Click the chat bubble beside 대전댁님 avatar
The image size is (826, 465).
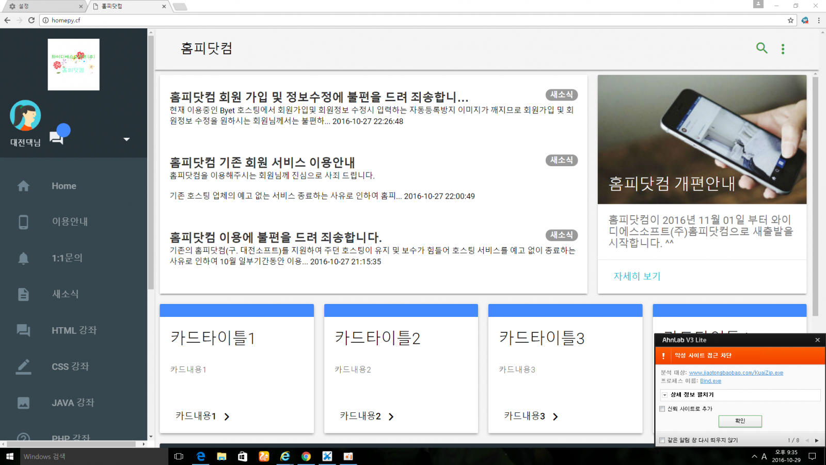click(x=58, y=137)
